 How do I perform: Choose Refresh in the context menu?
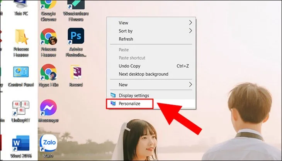tap(126, 39)
